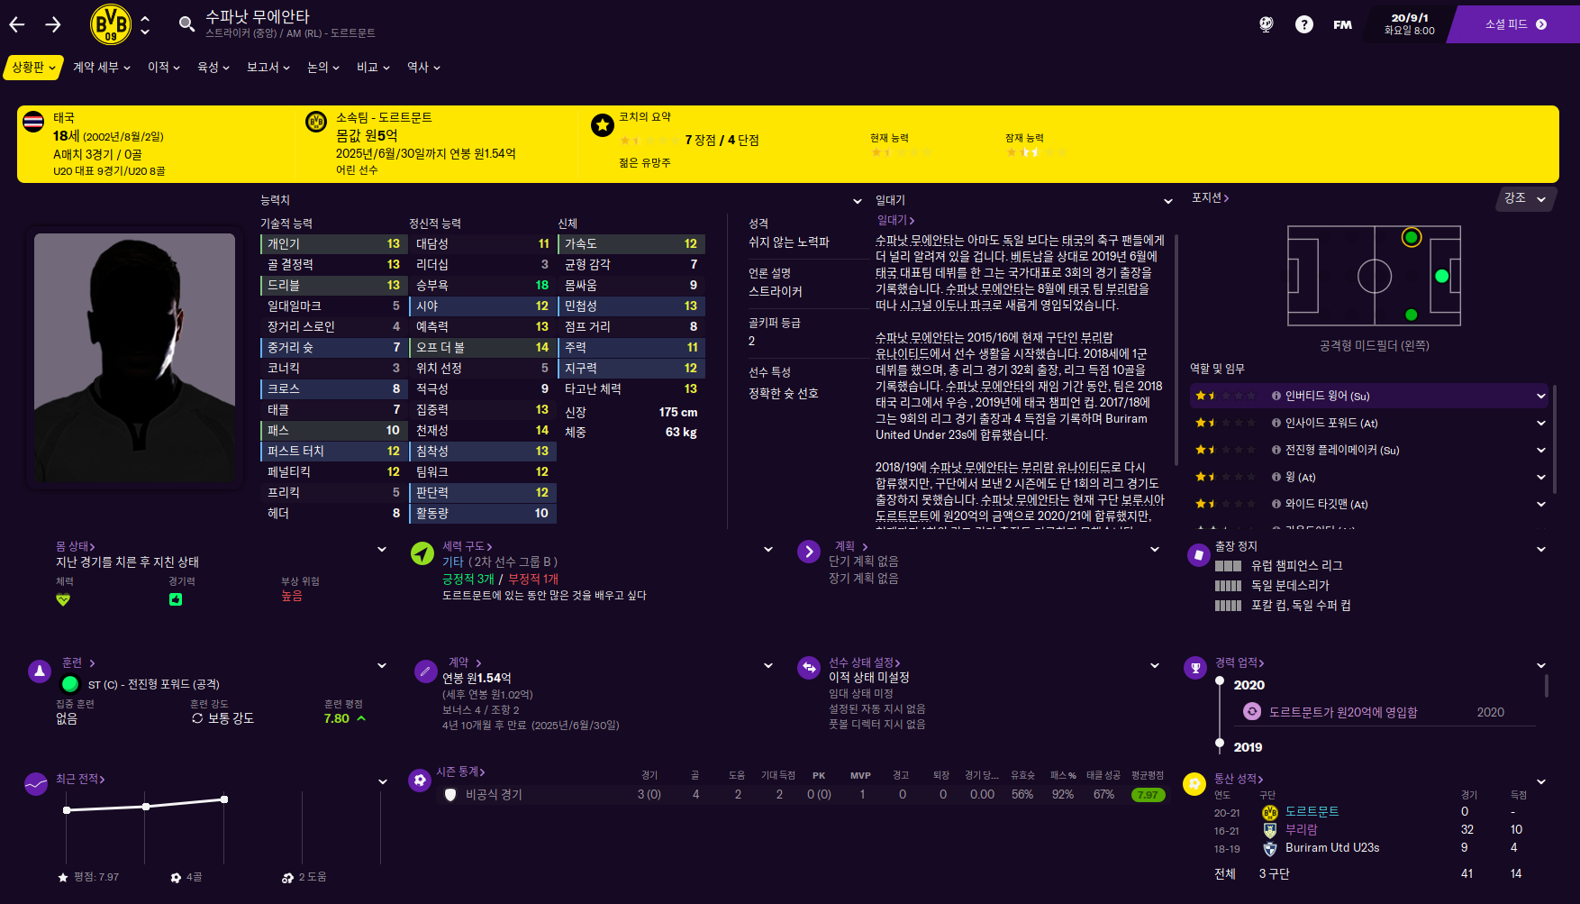The image size is (1580, 904).
Task: Expand the 몸 상태 panel dropdown
Action: [382, 549]
